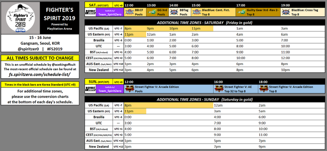Click the Fighter's Spirit 2019 circular logo
The height and width of the screenshot is (151, 327).
point(20,18)
